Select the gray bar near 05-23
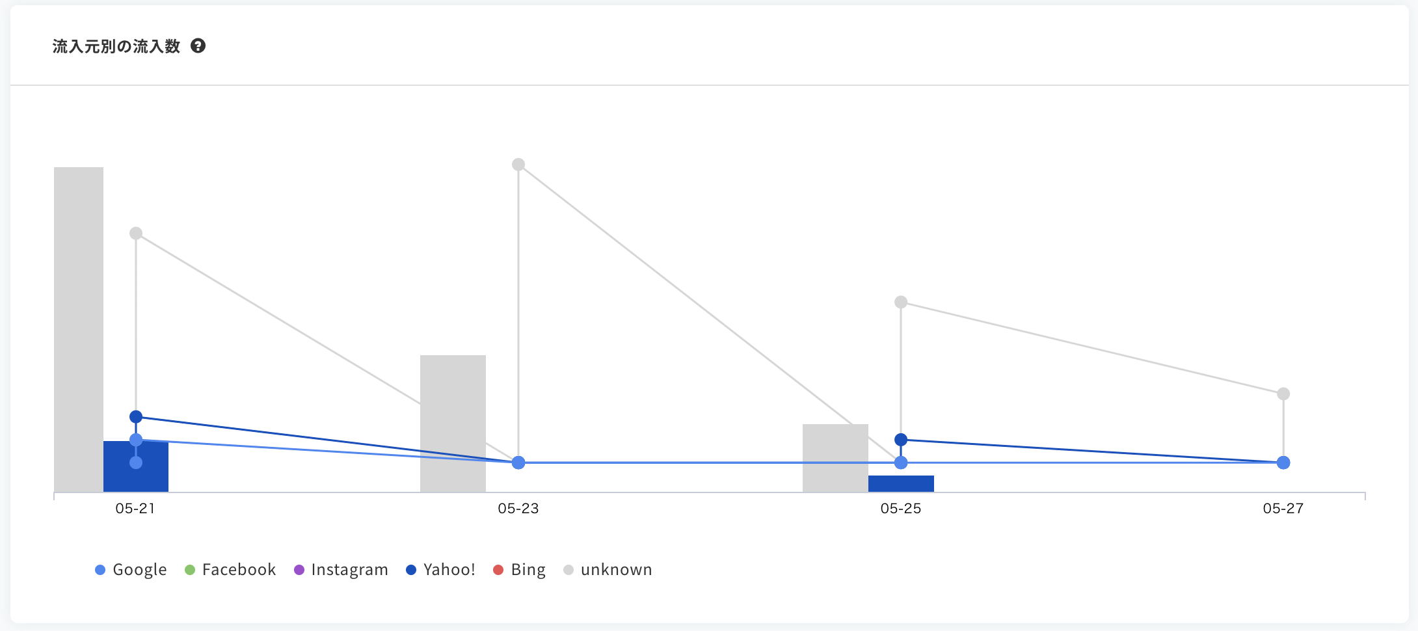This screenshot has width=1418, height=631. coord(453,423)
